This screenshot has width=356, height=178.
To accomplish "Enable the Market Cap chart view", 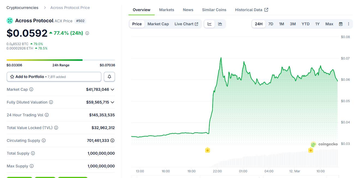I will (158, 24).
